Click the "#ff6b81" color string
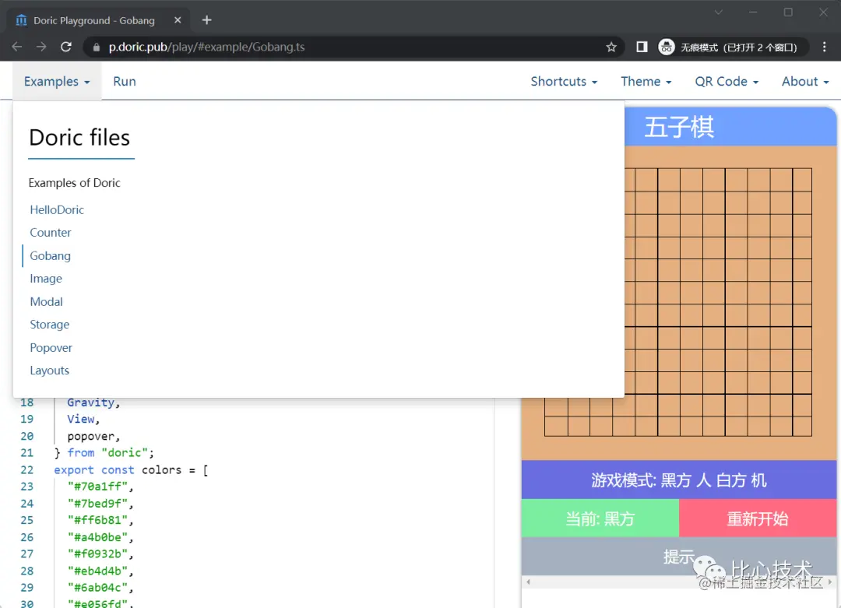The image size is (841, 608). (x=97, y=520)
